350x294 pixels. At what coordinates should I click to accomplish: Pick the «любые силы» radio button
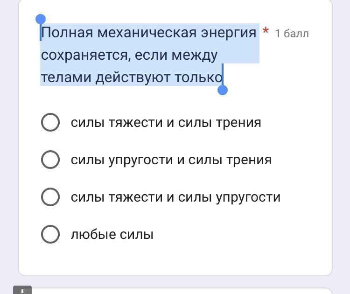(x=50, y=234)
